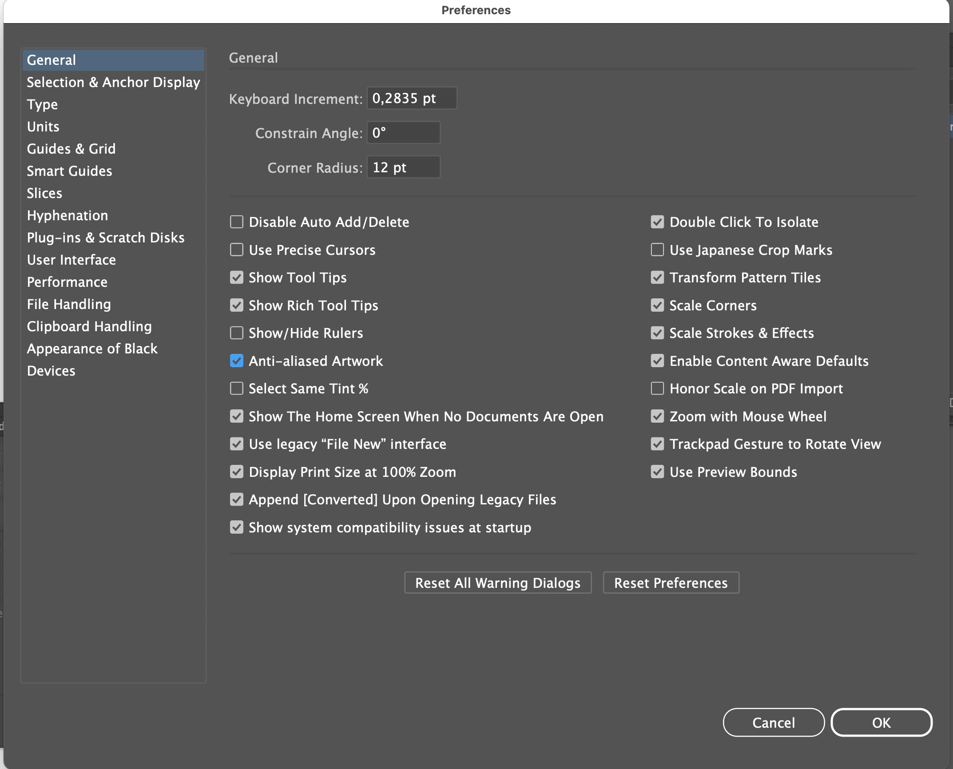Open Selection & Anchor Display preferences
The height and width of the screenshot is (769, 953).
113,82
